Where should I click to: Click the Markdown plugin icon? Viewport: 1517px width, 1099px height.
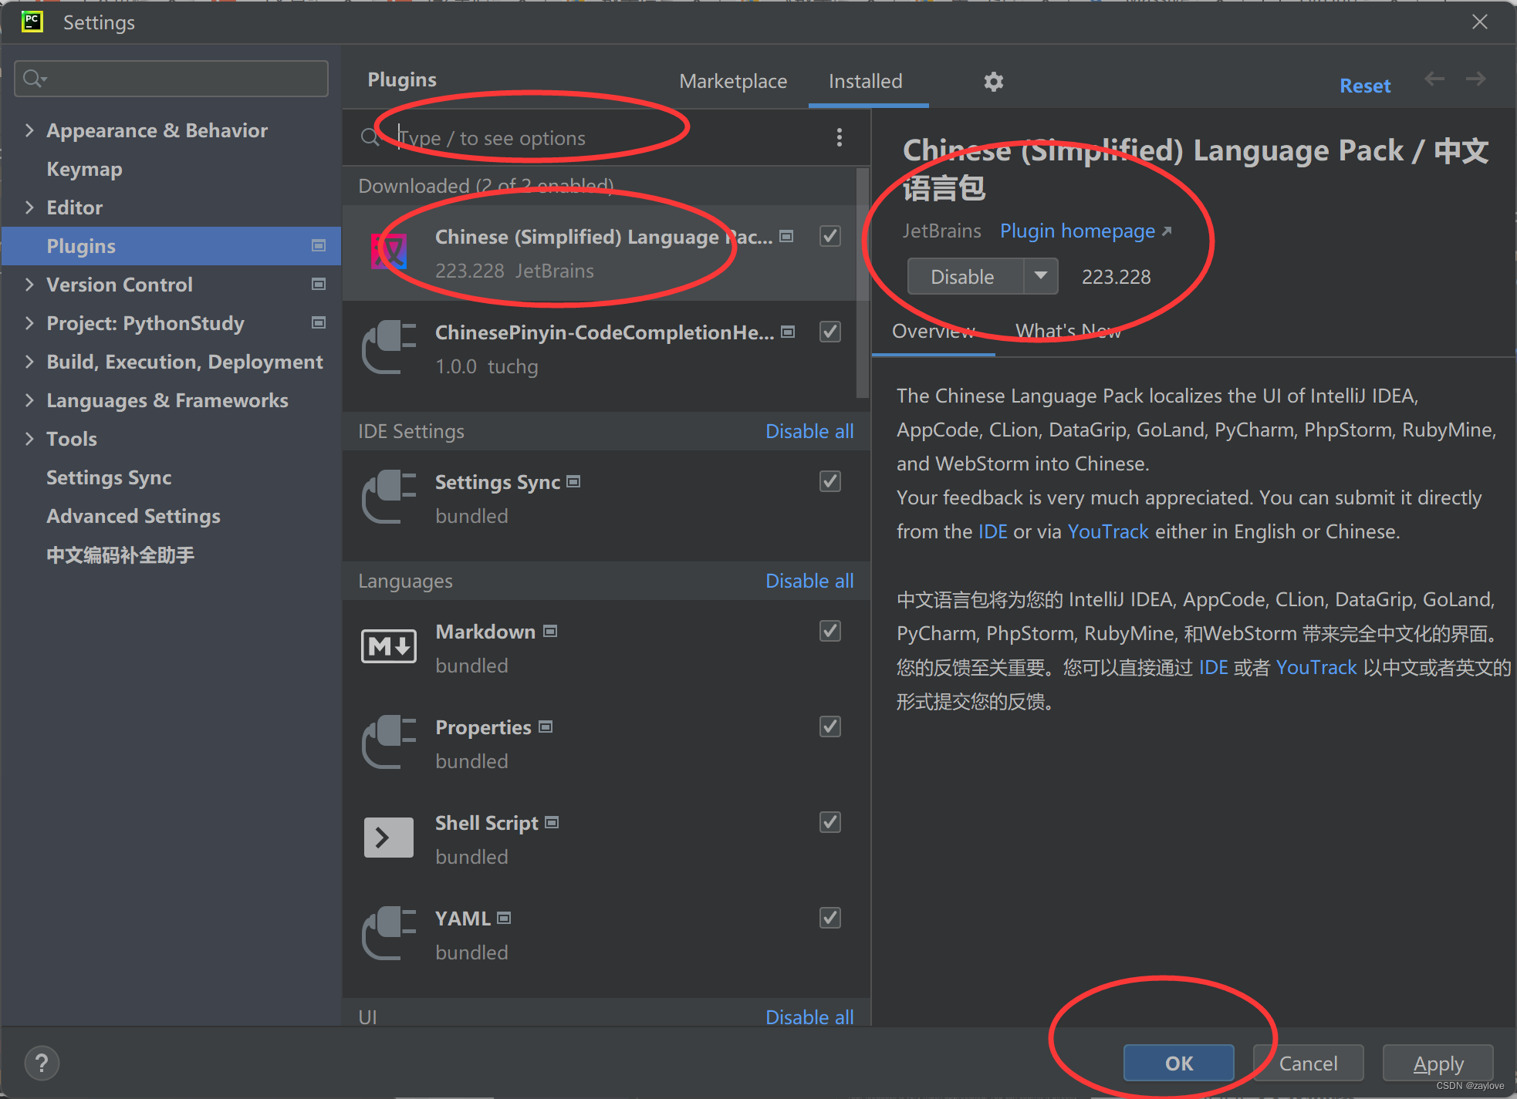388,646
